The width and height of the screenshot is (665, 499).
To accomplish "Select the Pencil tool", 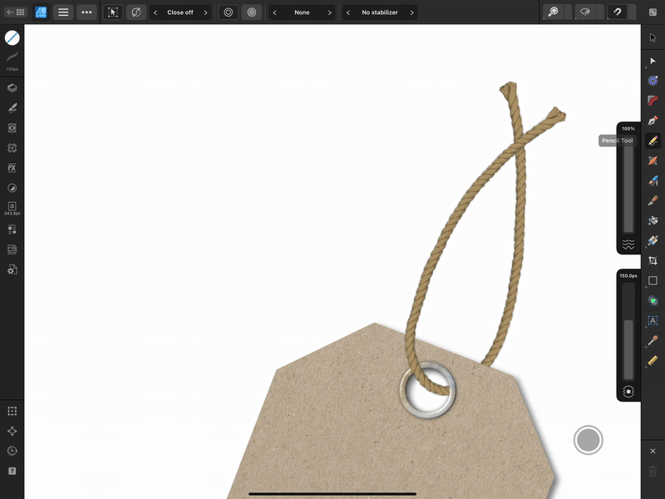I will (653, 141).
